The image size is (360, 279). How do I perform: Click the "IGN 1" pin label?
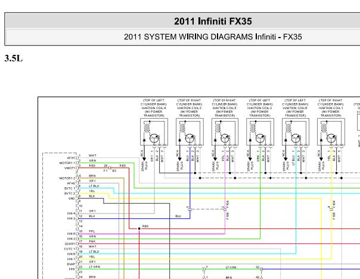tap(71, 259)
